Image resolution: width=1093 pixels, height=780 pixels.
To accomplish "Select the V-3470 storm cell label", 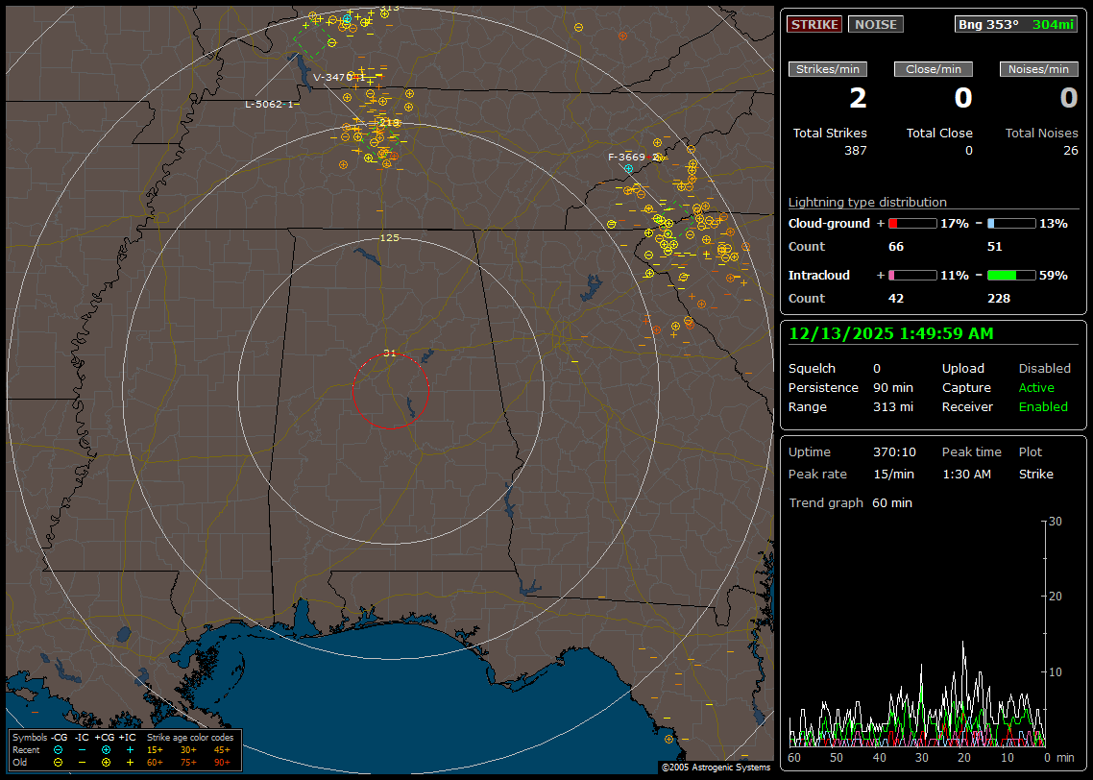I will coord(333,77).
